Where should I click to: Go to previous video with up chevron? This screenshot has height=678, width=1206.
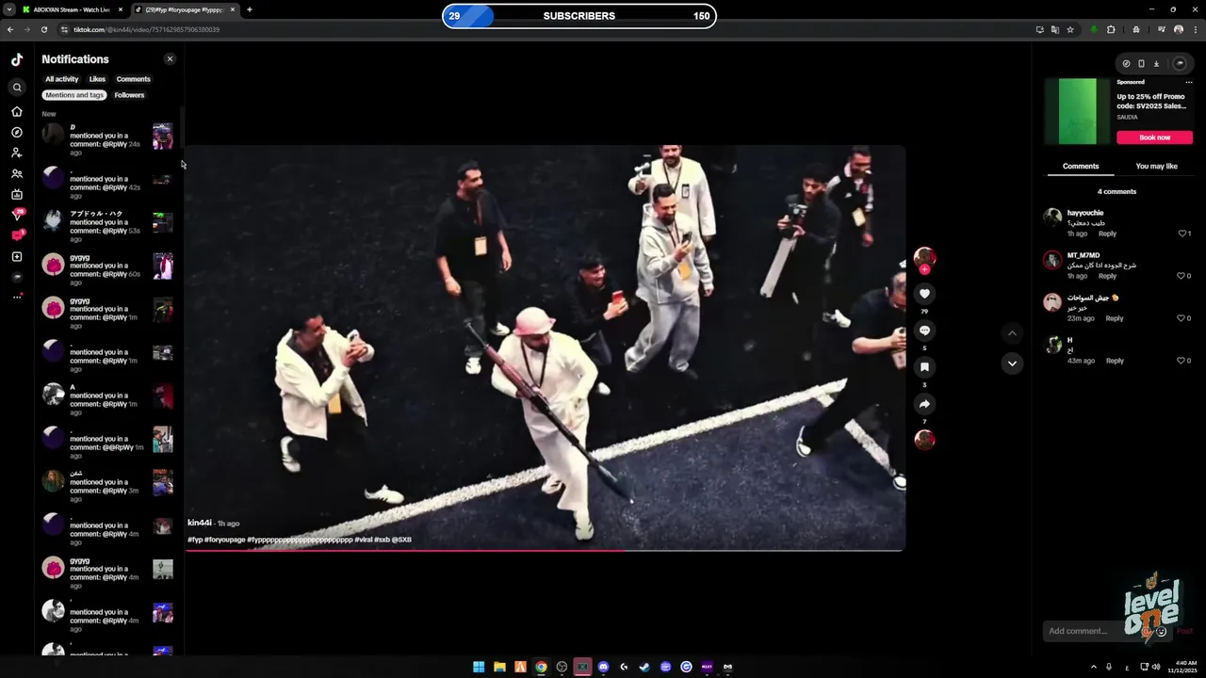[1012, 332]
